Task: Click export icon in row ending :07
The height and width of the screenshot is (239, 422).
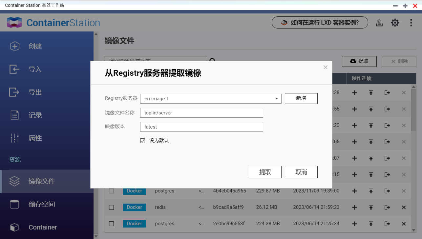Action: (x=387, y=158)
